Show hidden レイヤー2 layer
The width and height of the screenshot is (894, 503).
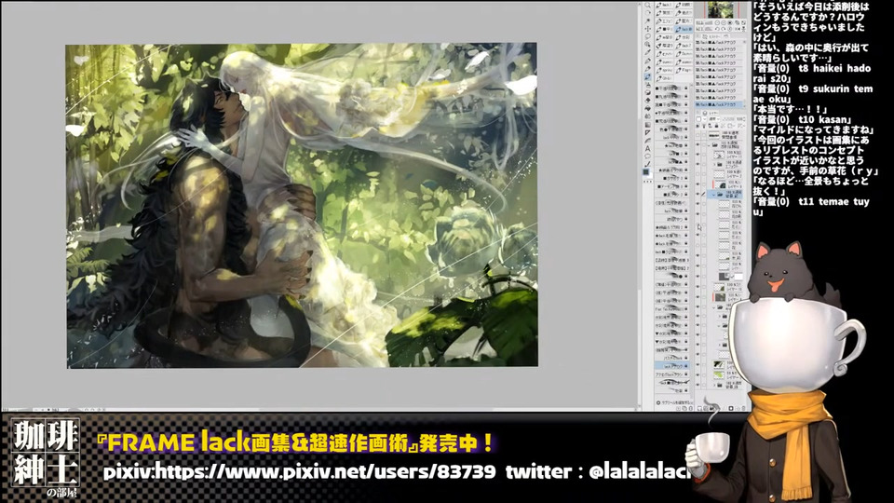pyautogui.click(x=698, y=174)
